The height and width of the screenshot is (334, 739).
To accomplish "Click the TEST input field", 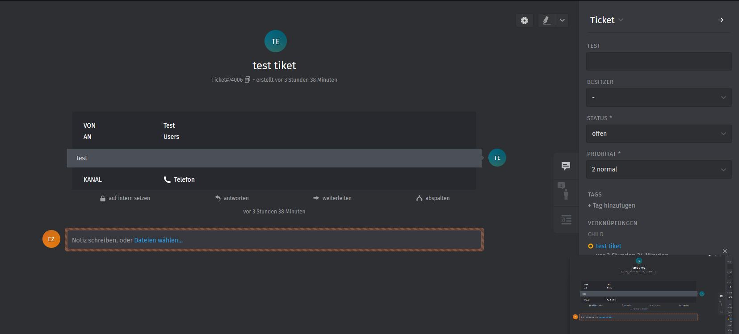I will point(659,62).
